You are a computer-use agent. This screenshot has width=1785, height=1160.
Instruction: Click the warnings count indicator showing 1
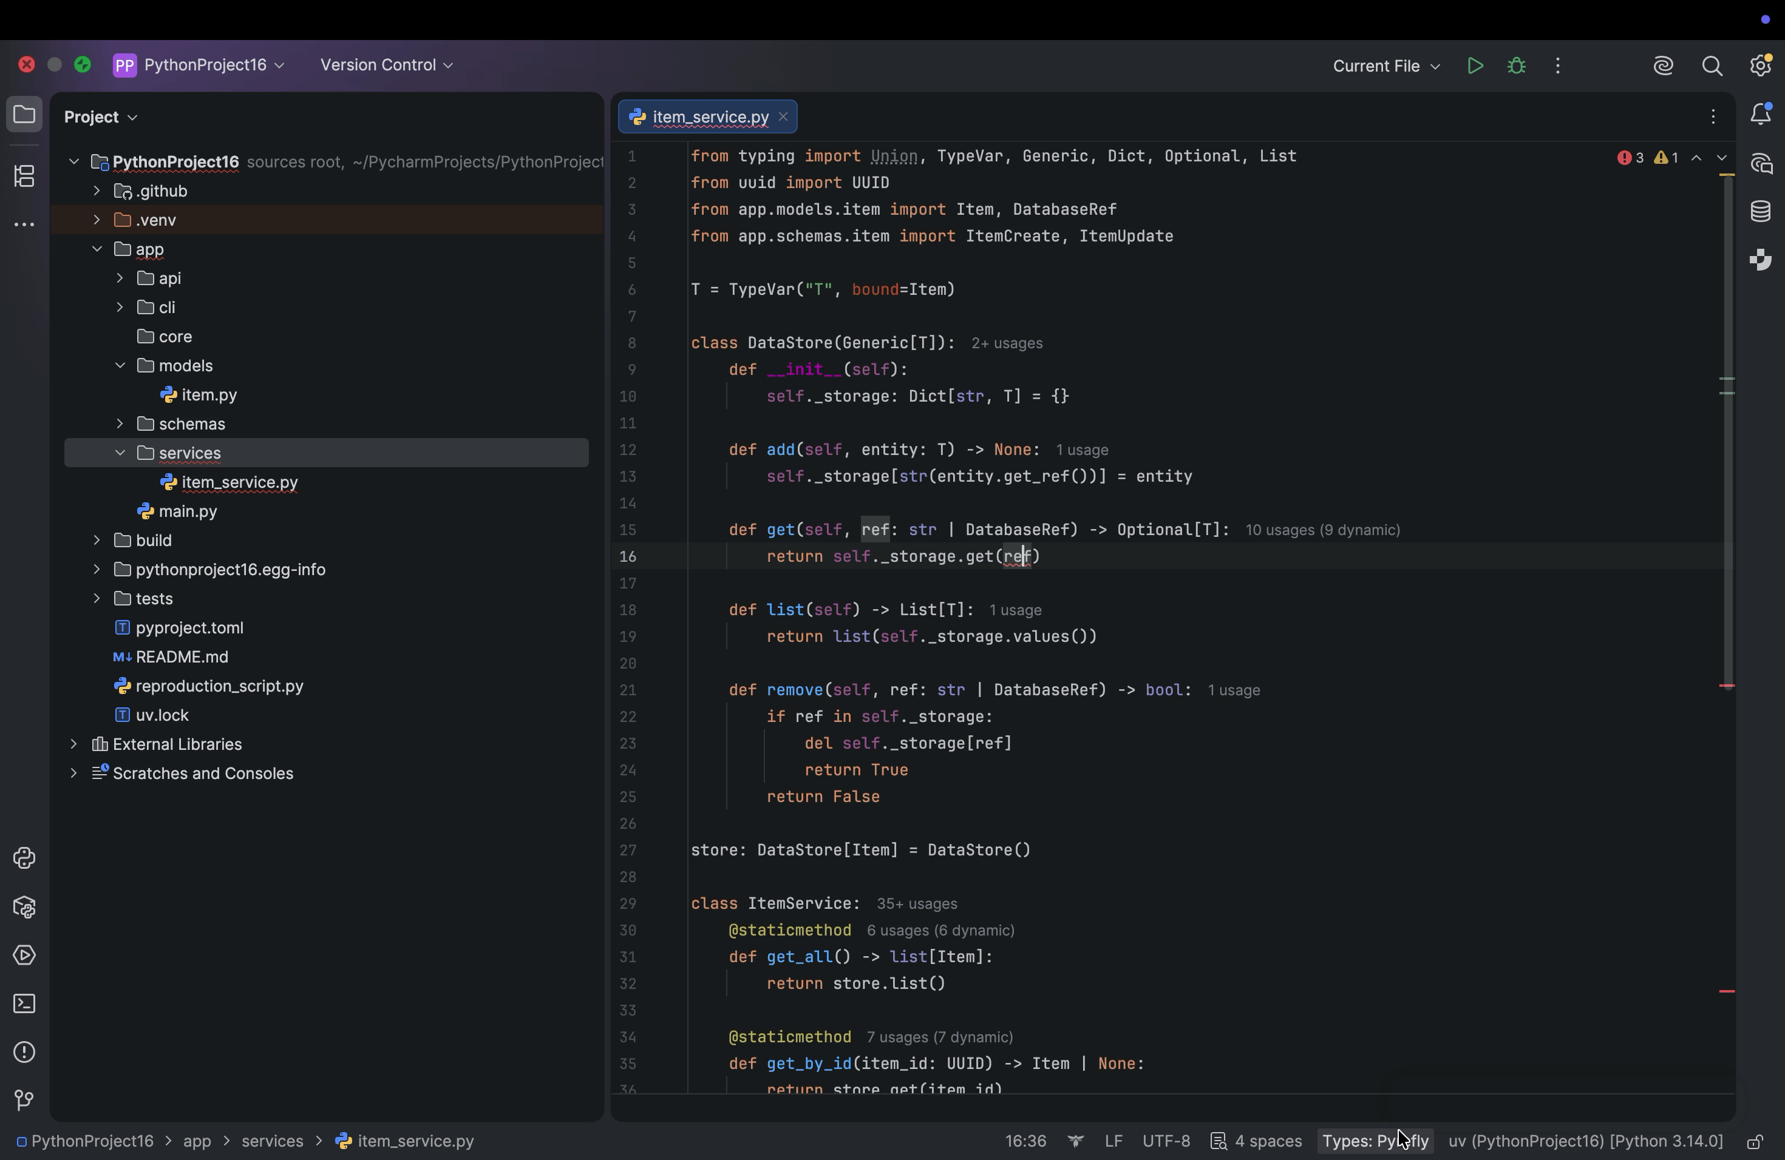[x=1667, y=157]
